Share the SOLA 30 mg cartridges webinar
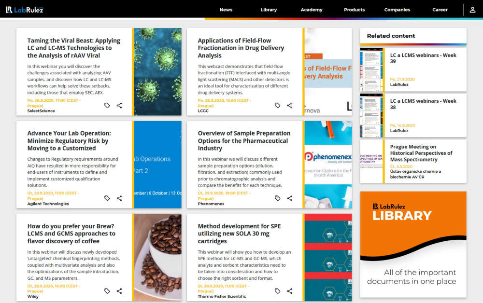The height and width of the screenshot is (303, 483). pos(290,291)
